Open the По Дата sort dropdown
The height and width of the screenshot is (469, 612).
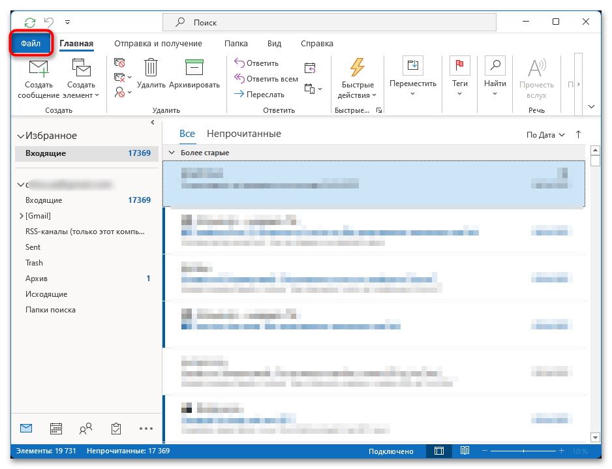[545, 134]
